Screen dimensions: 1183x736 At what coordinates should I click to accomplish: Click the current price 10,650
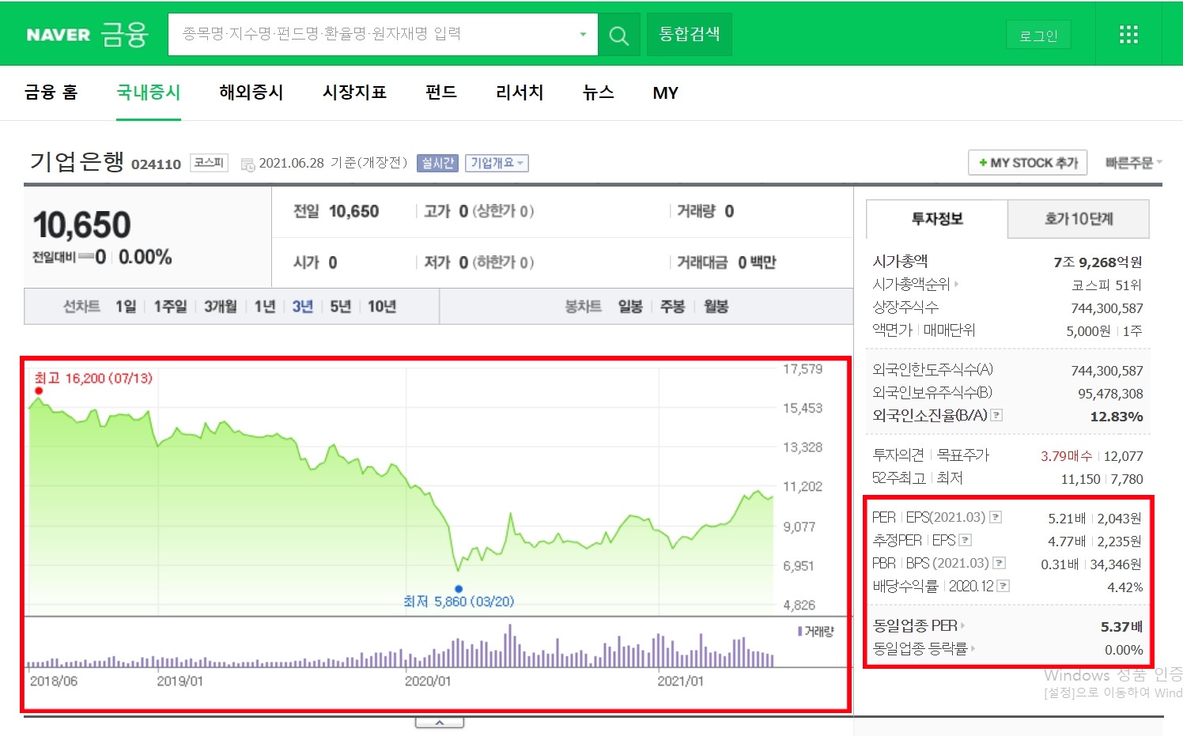(82, 225)
